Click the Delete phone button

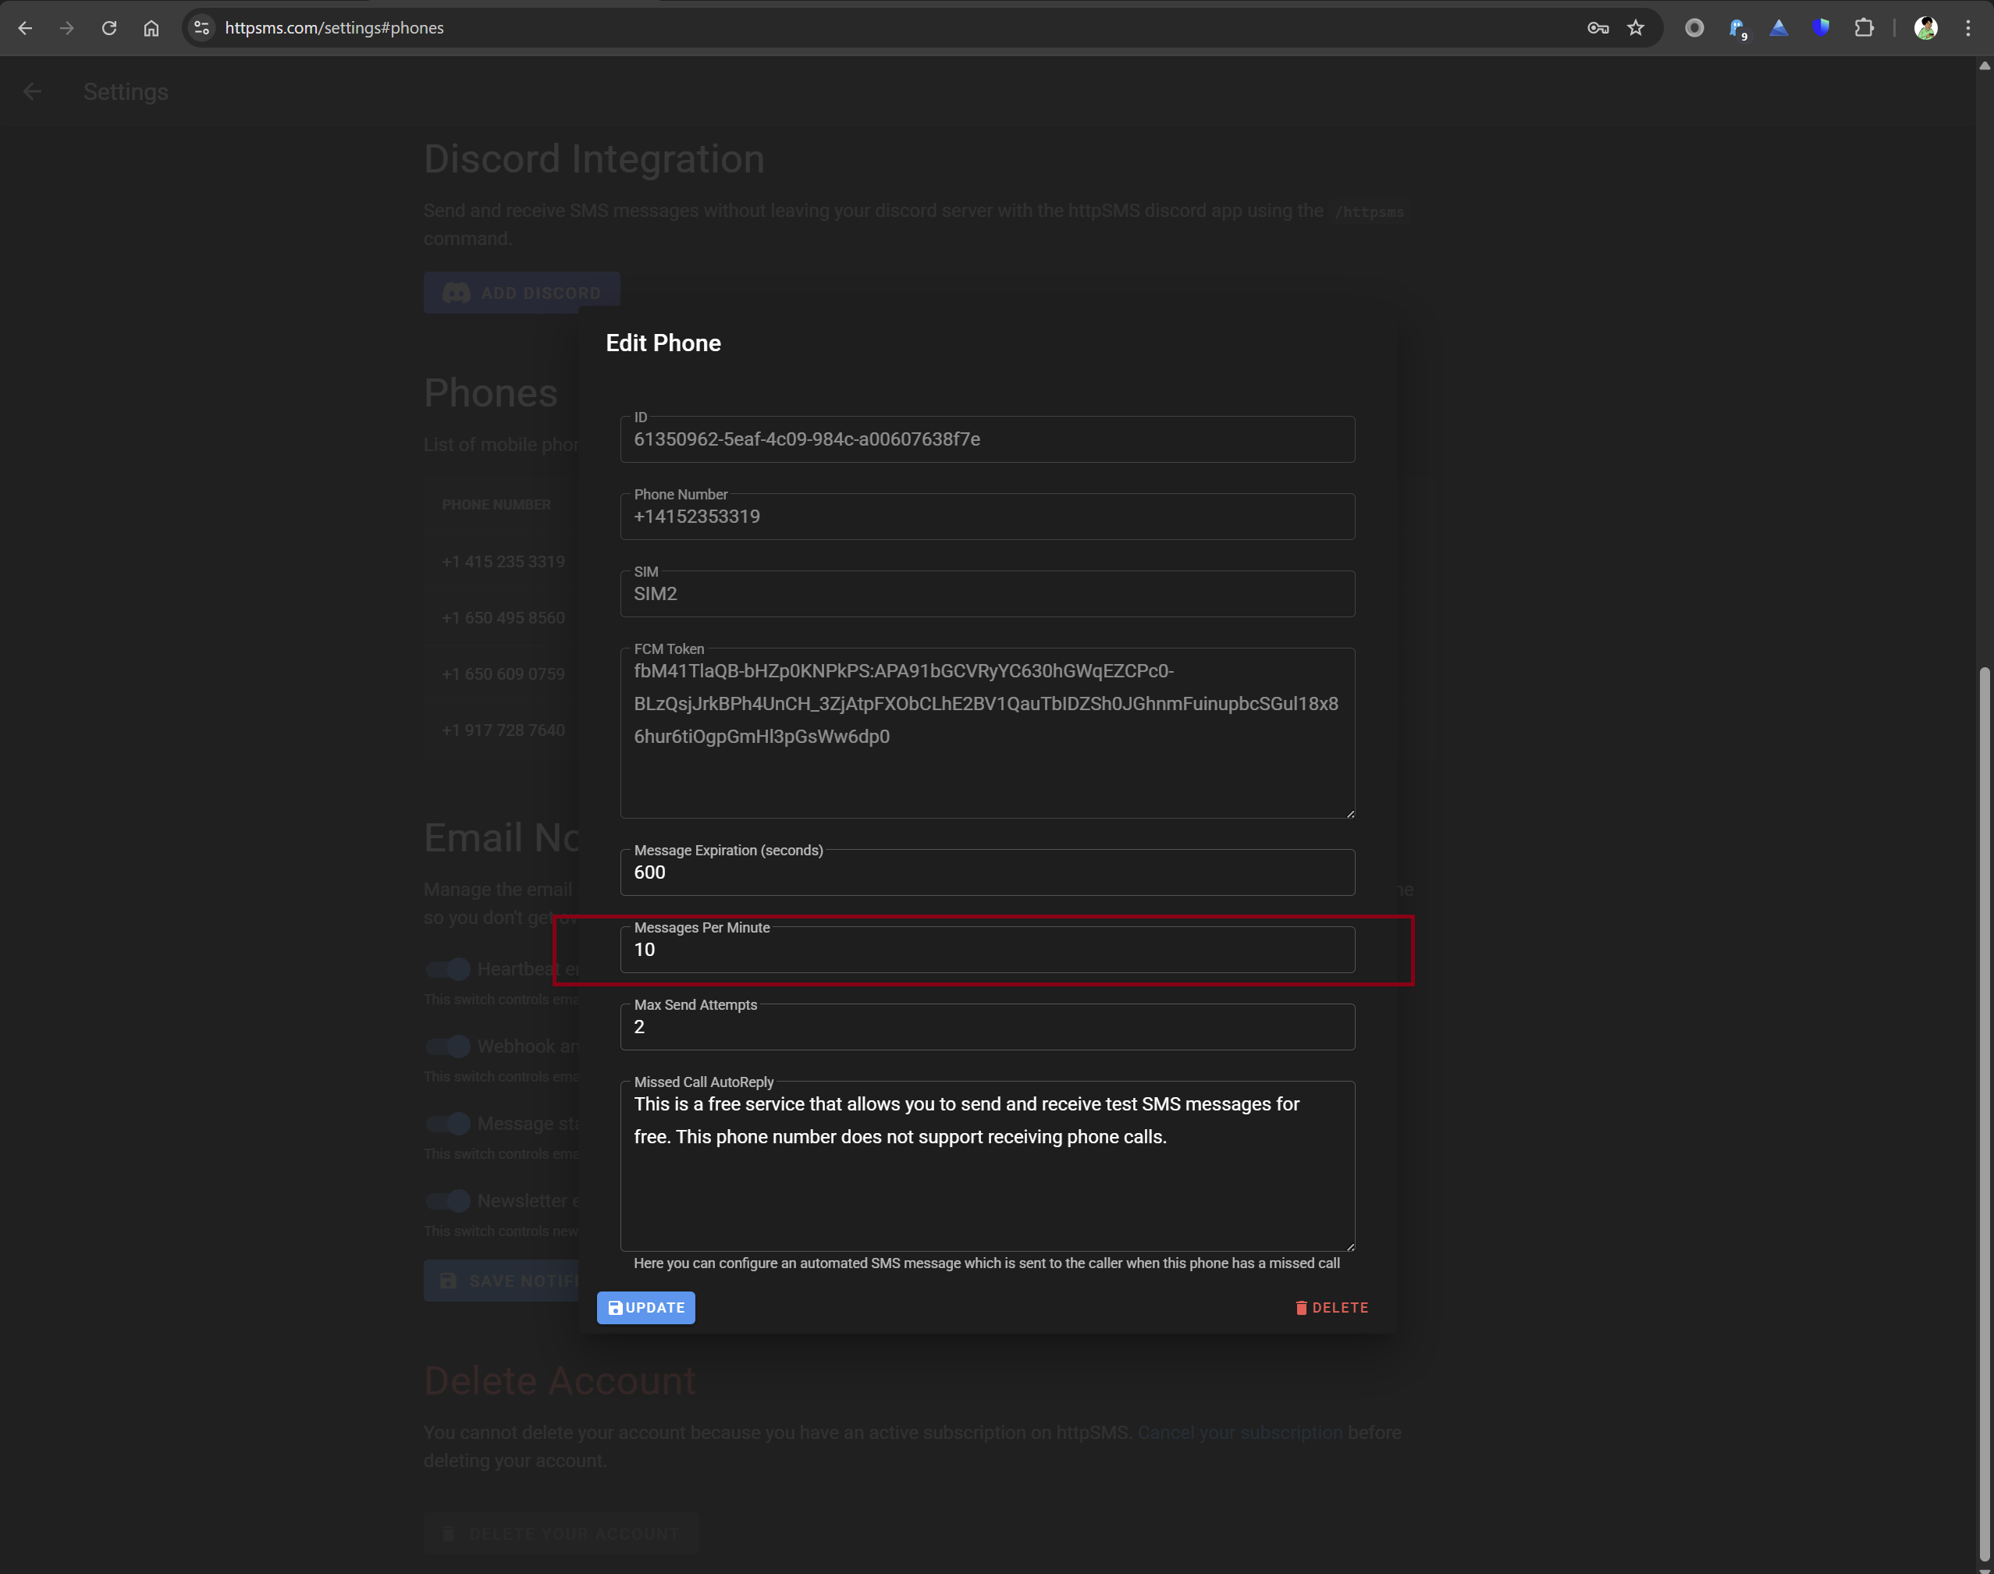coord(1331,1308)
